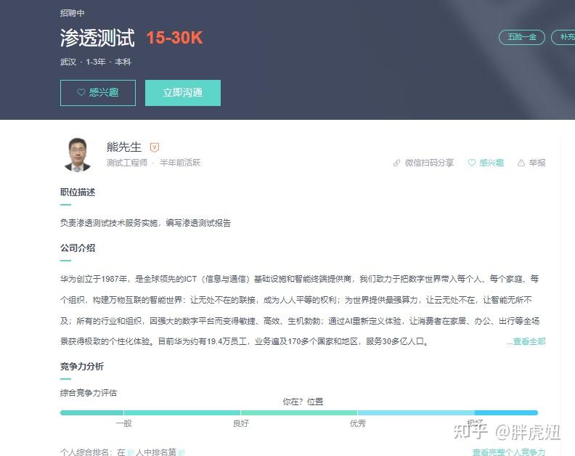Click 微信扫码分享 text link
This screenshot has width=575, height=456.
tap(429, 163)
